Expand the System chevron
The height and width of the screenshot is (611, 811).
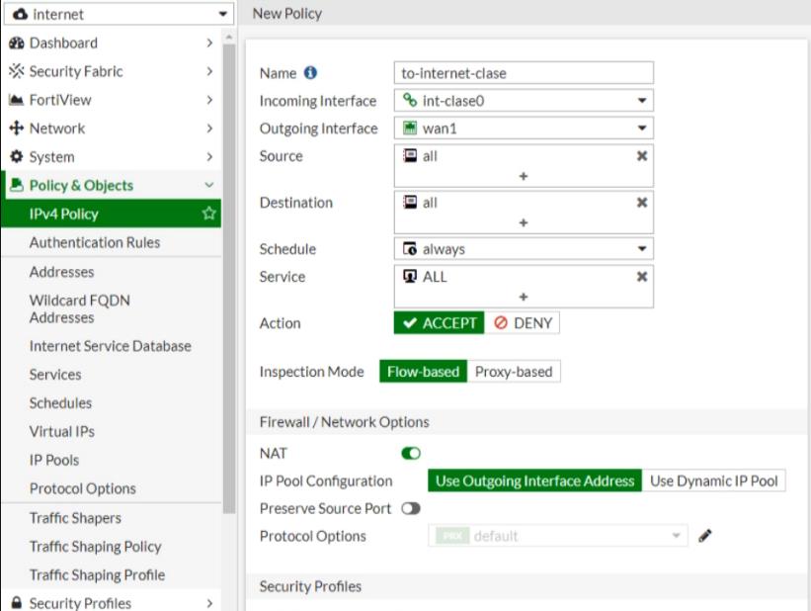point(209,156)
